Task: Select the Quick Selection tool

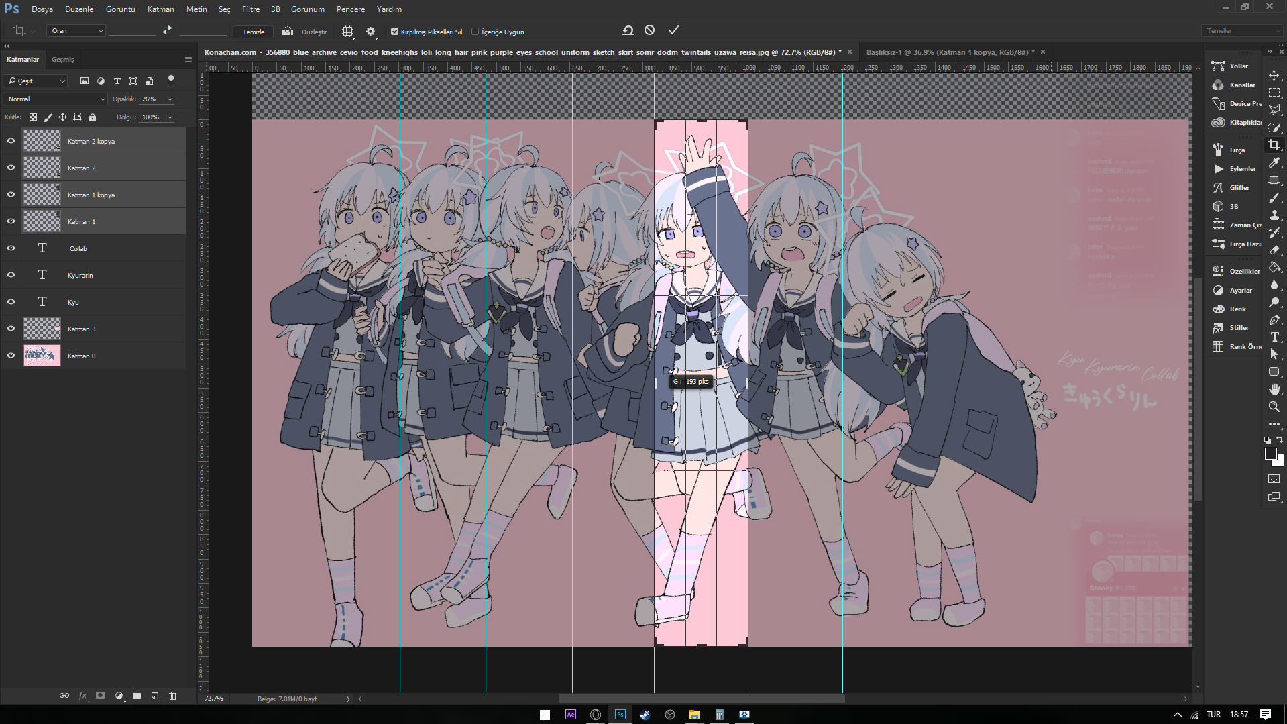Action: [1274, 127]
